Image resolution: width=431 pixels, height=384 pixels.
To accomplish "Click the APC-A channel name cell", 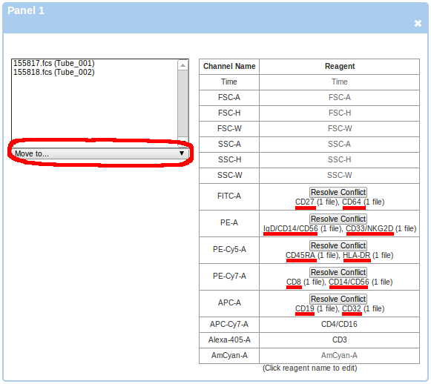I will click(229, 302).
